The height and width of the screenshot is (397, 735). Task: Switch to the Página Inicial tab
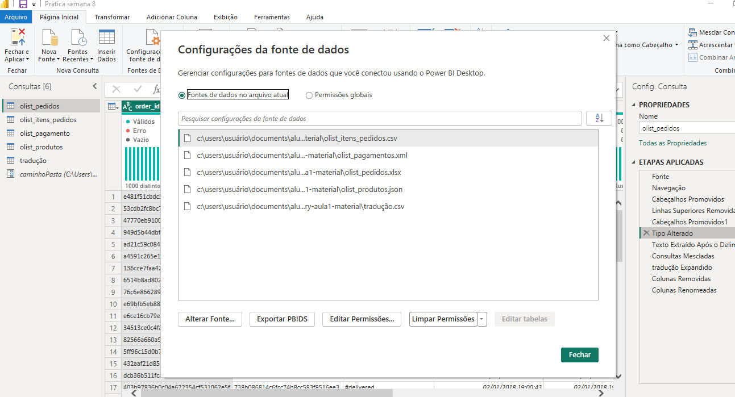point(59,17)
